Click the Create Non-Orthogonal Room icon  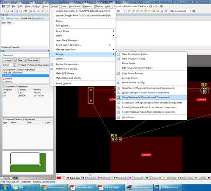(118, 103)
